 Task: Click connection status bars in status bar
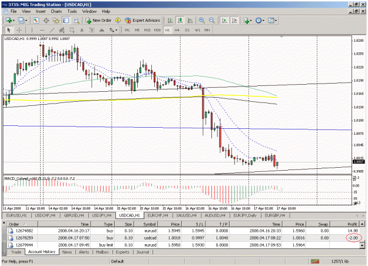point(315,261)
